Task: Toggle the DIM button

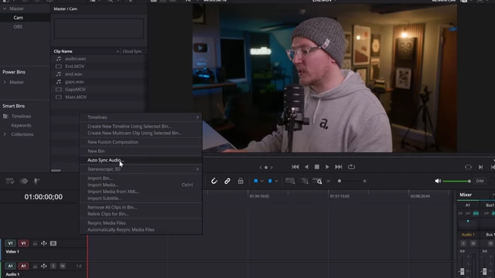Action: [480, 181]
